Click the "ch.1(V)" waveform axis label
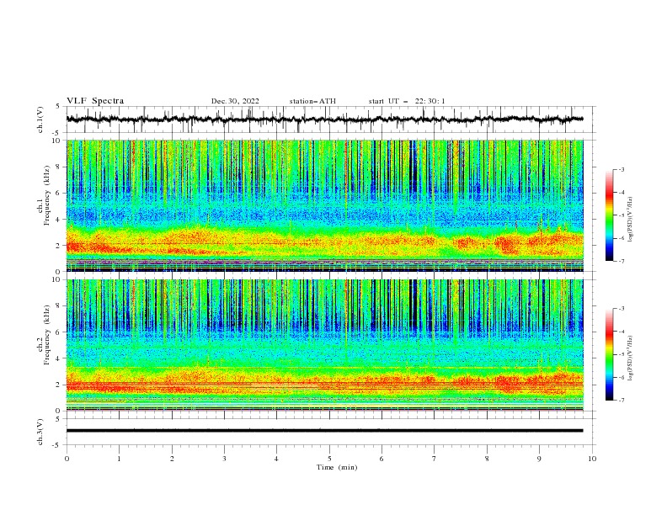 tap(40, 119)
